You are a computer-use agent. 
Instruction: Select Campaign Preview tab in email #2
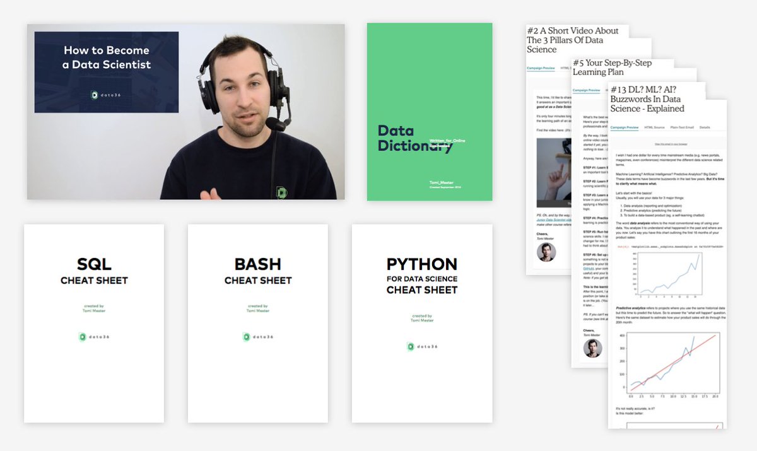point(541,67)
